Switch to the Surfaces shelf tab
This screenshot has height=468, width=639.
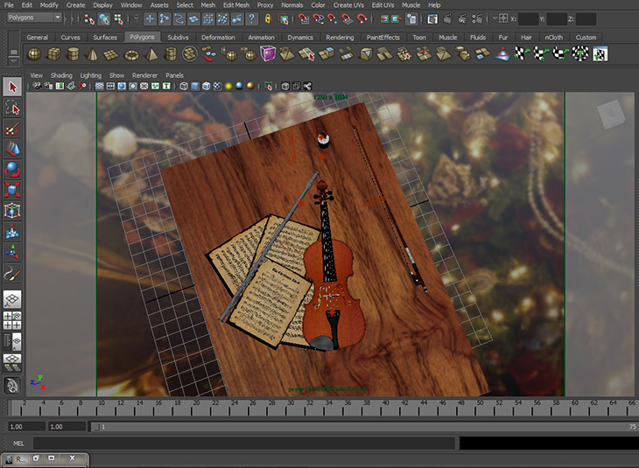tap(105, 37)
